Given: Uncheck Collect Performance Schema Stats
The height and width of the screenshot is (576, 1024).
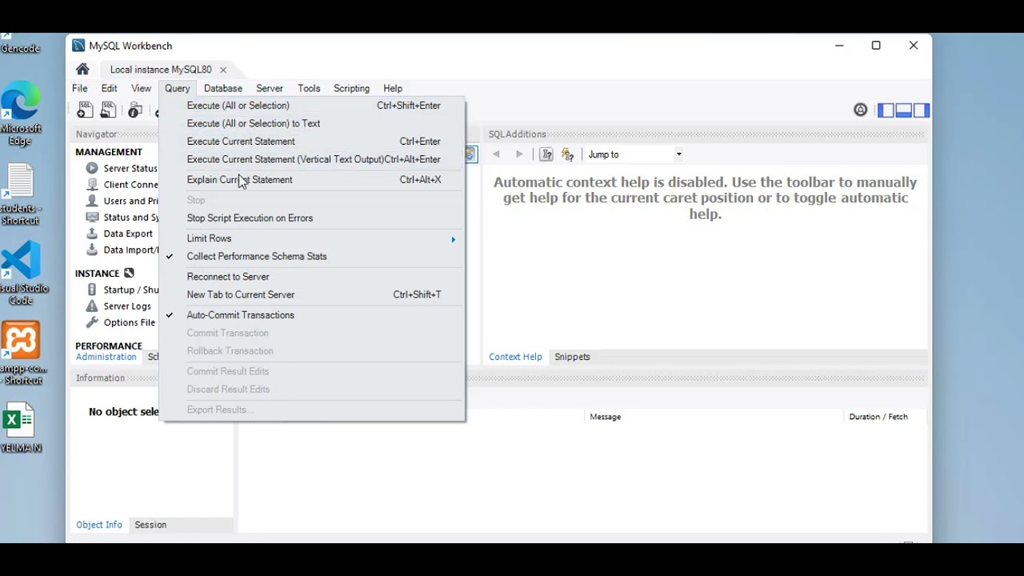Looking at the screenshot, I should pos(313,256).
